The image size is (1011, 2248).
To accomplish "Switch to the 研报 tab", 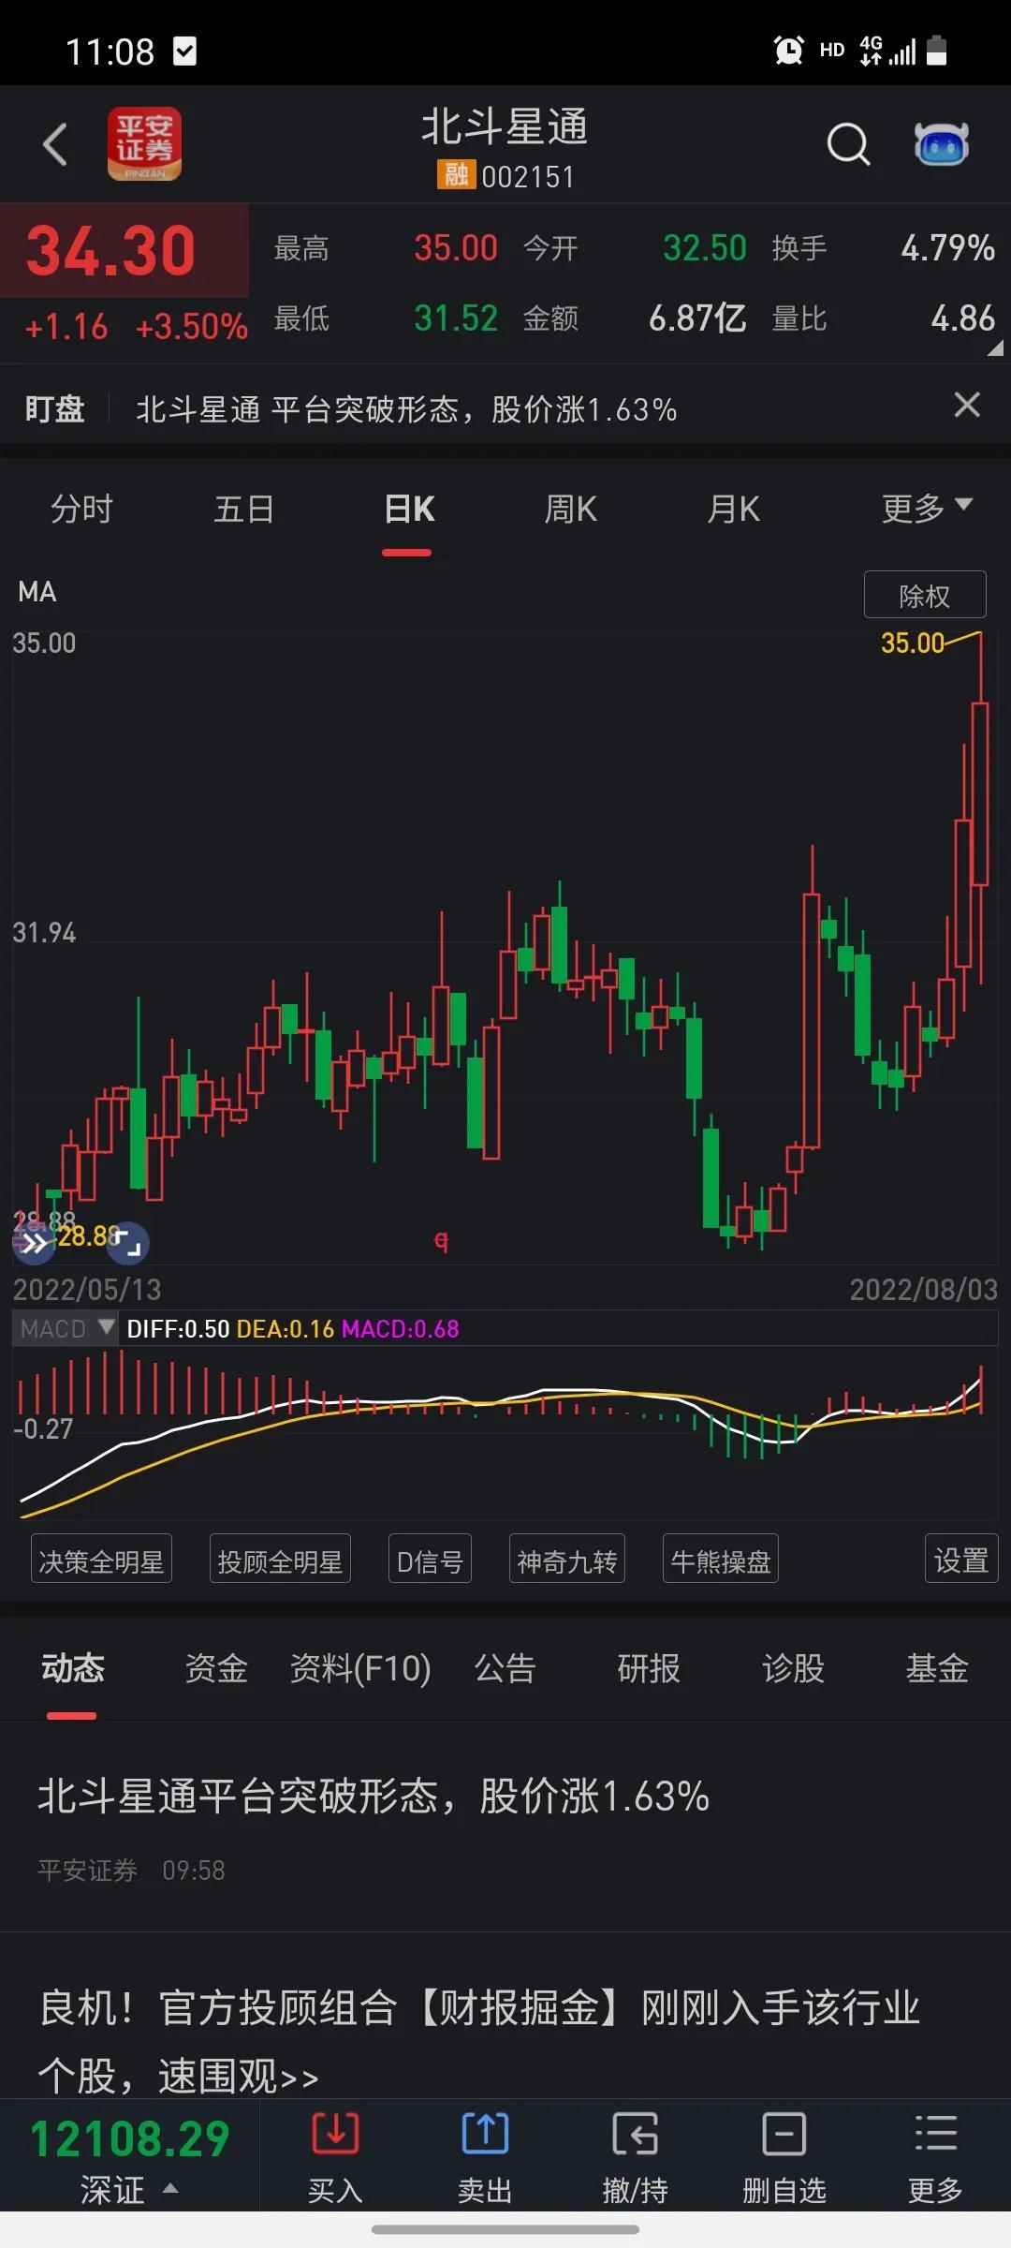I will click(649, 1668).
